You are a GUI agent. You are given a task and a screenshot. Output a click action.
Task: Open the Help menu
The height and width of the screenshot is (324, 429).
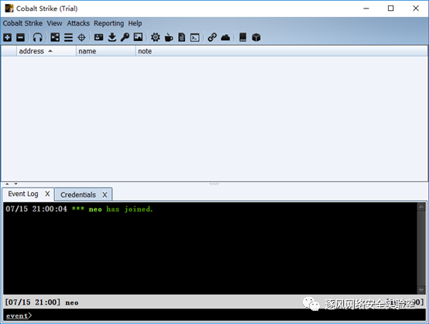pos(135,23)
